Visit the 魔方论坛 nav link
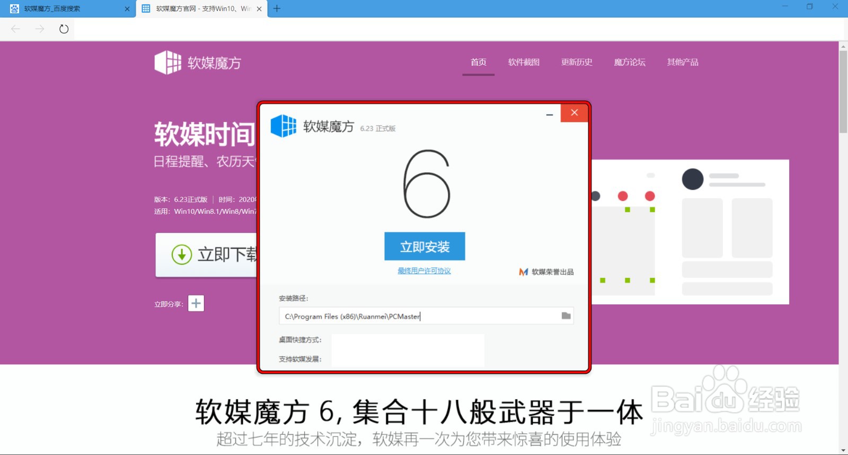The image size is (848, 455). [630, 62]
